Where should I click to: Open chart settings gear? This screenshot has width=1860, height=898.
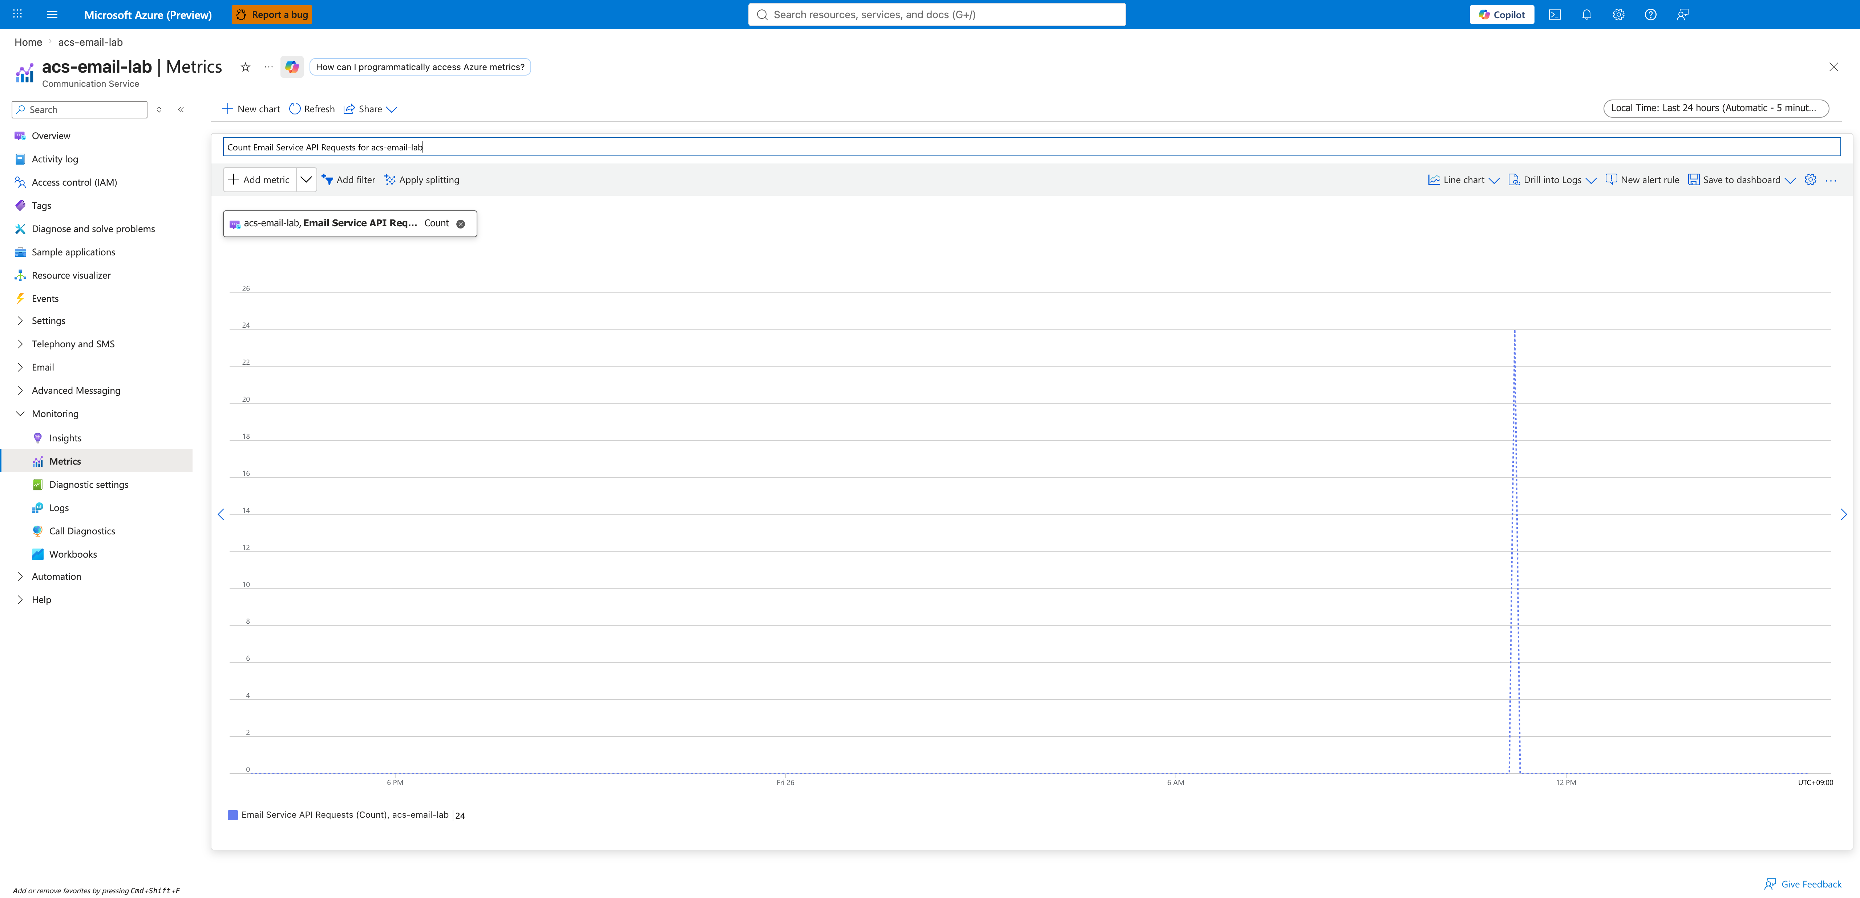point(1810,180)
